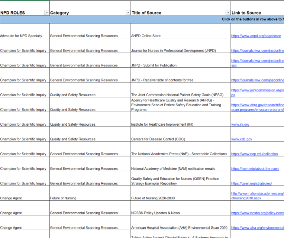Select Quality and Safety Resources in CDC row
Image resolution: width=284 pixels, height=238 pixels.
coord(90,134)
